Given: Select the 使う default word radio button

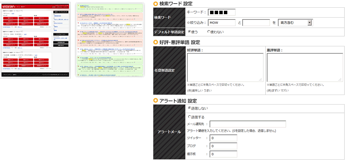Looking at the screenshot, I should (x=188, y=32).
